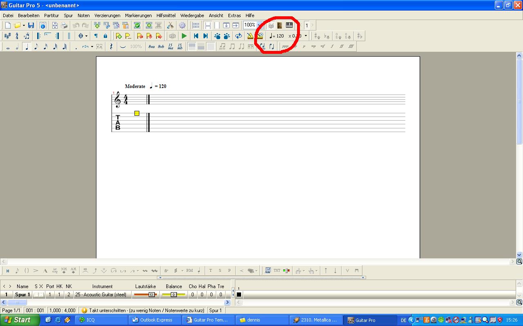Show the fretboard with the guitar neck icon

[280, 25]
